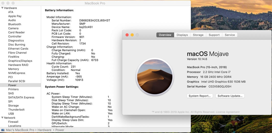Click the macOS Mojave dune logo

coord(155,77)
